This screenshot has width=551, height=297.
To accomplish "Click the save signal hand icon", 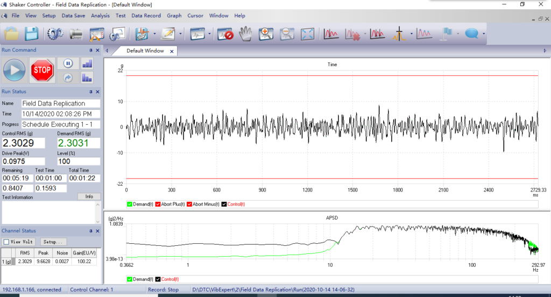I will click(x=142, y=34).
